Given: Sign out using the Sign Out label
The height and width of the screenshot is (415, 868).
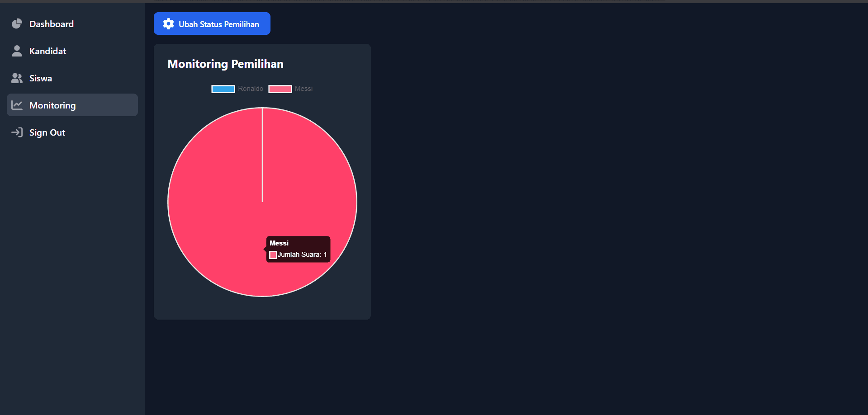Looking at the screenshot, I should tap(47, 132).
